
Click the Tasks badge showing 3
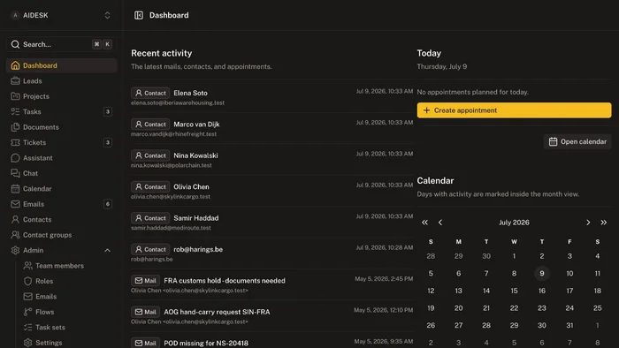[x=107, y=111]
